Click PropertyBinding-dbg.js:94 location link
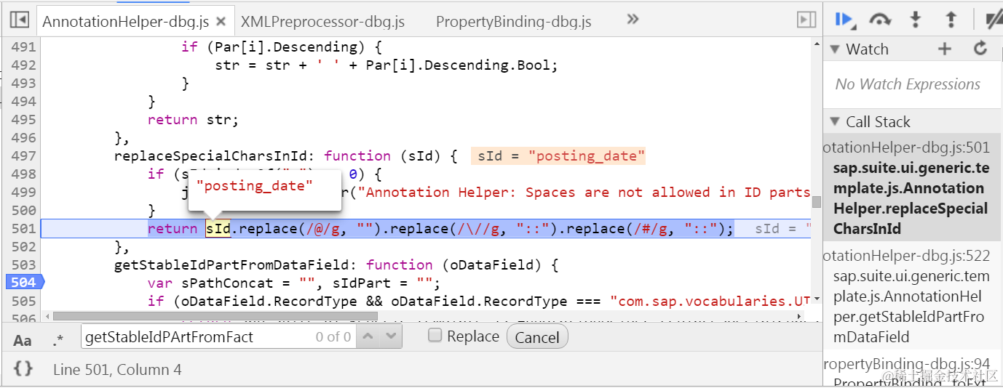This screenshot has height=388, width=1003. tap(907, 364)
